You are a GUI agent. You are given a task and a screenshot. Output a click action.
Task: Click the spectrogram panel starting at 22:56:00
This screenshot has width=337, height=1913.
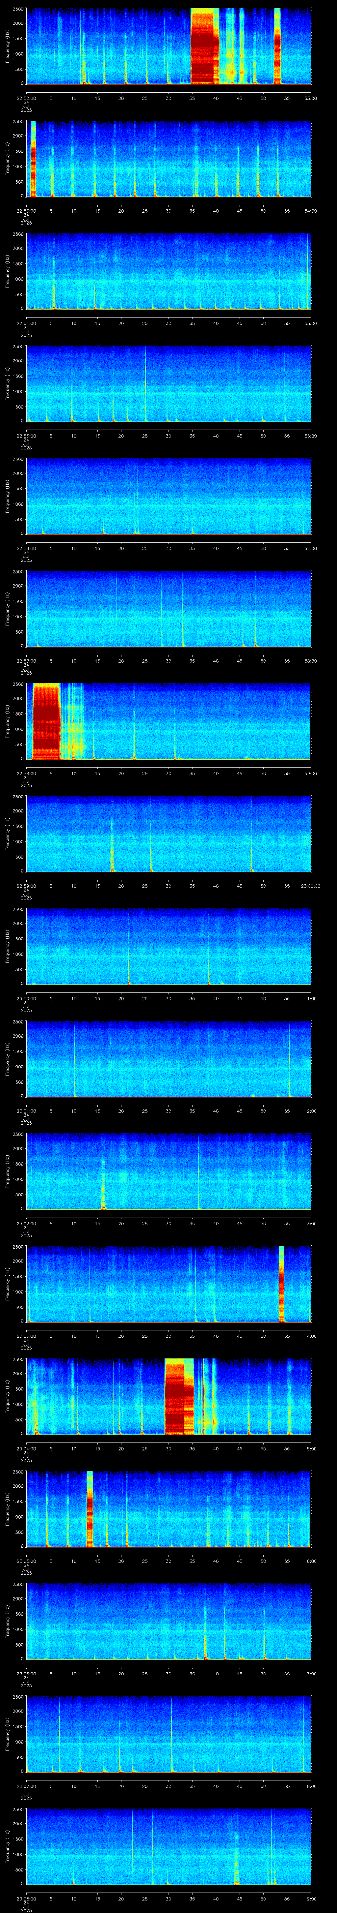[x=168, y=497]
